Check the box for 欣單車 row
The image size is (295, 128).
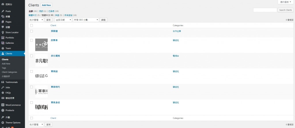coord(31,40)
